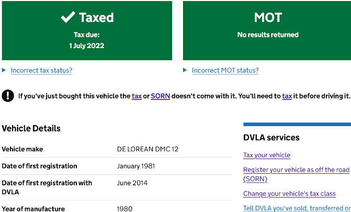Open the first "tax" link before "or SORN"
The width and height of the screenshot is (351, 212).
pyautogui.click(x=137, y=96)
